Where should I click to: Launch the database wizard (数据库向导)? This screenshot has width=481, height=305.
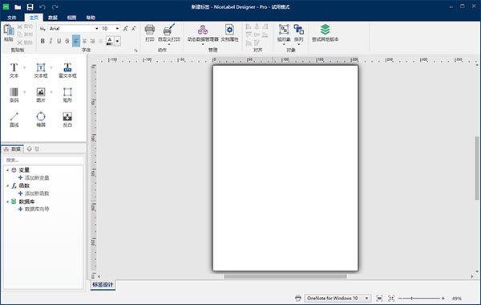[34, 209]
